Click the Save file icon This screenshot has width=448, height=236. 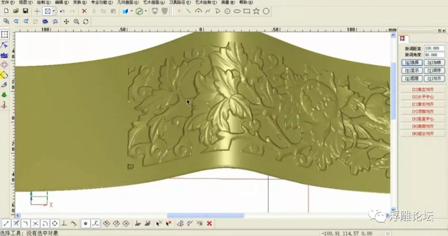(25, 11)
